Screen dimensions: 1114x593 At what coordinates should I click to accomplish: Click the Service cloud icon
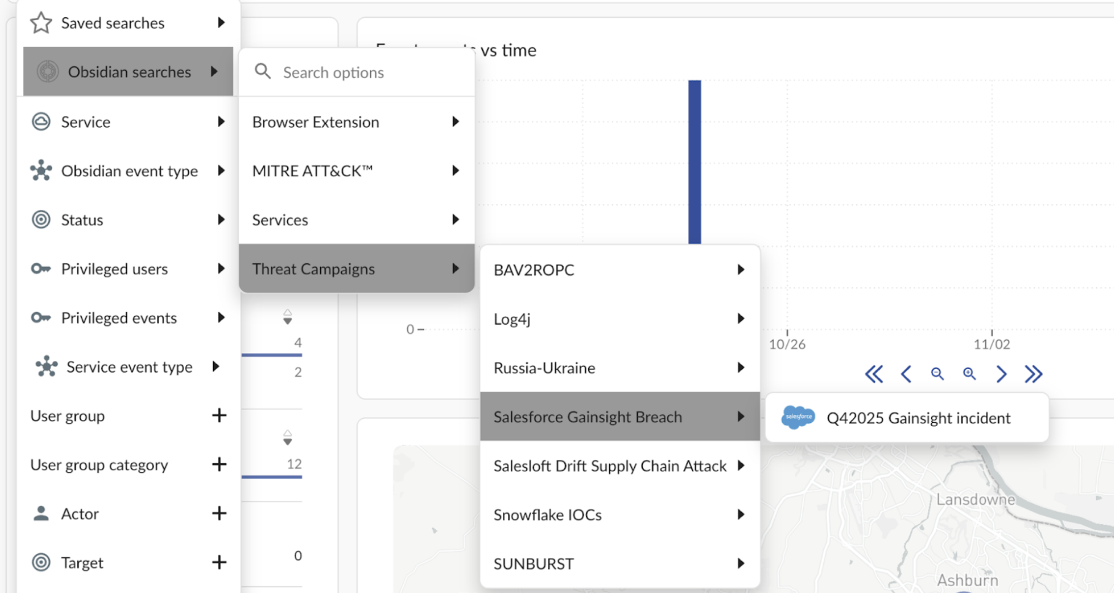pyautogui.click(x=41, y=122)
